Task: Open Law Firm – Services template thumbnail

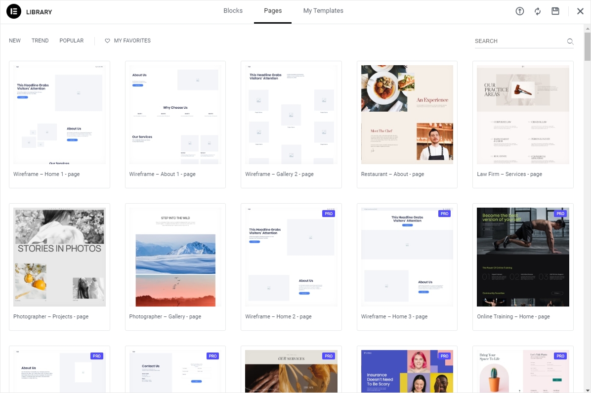Action: point(523,114)
